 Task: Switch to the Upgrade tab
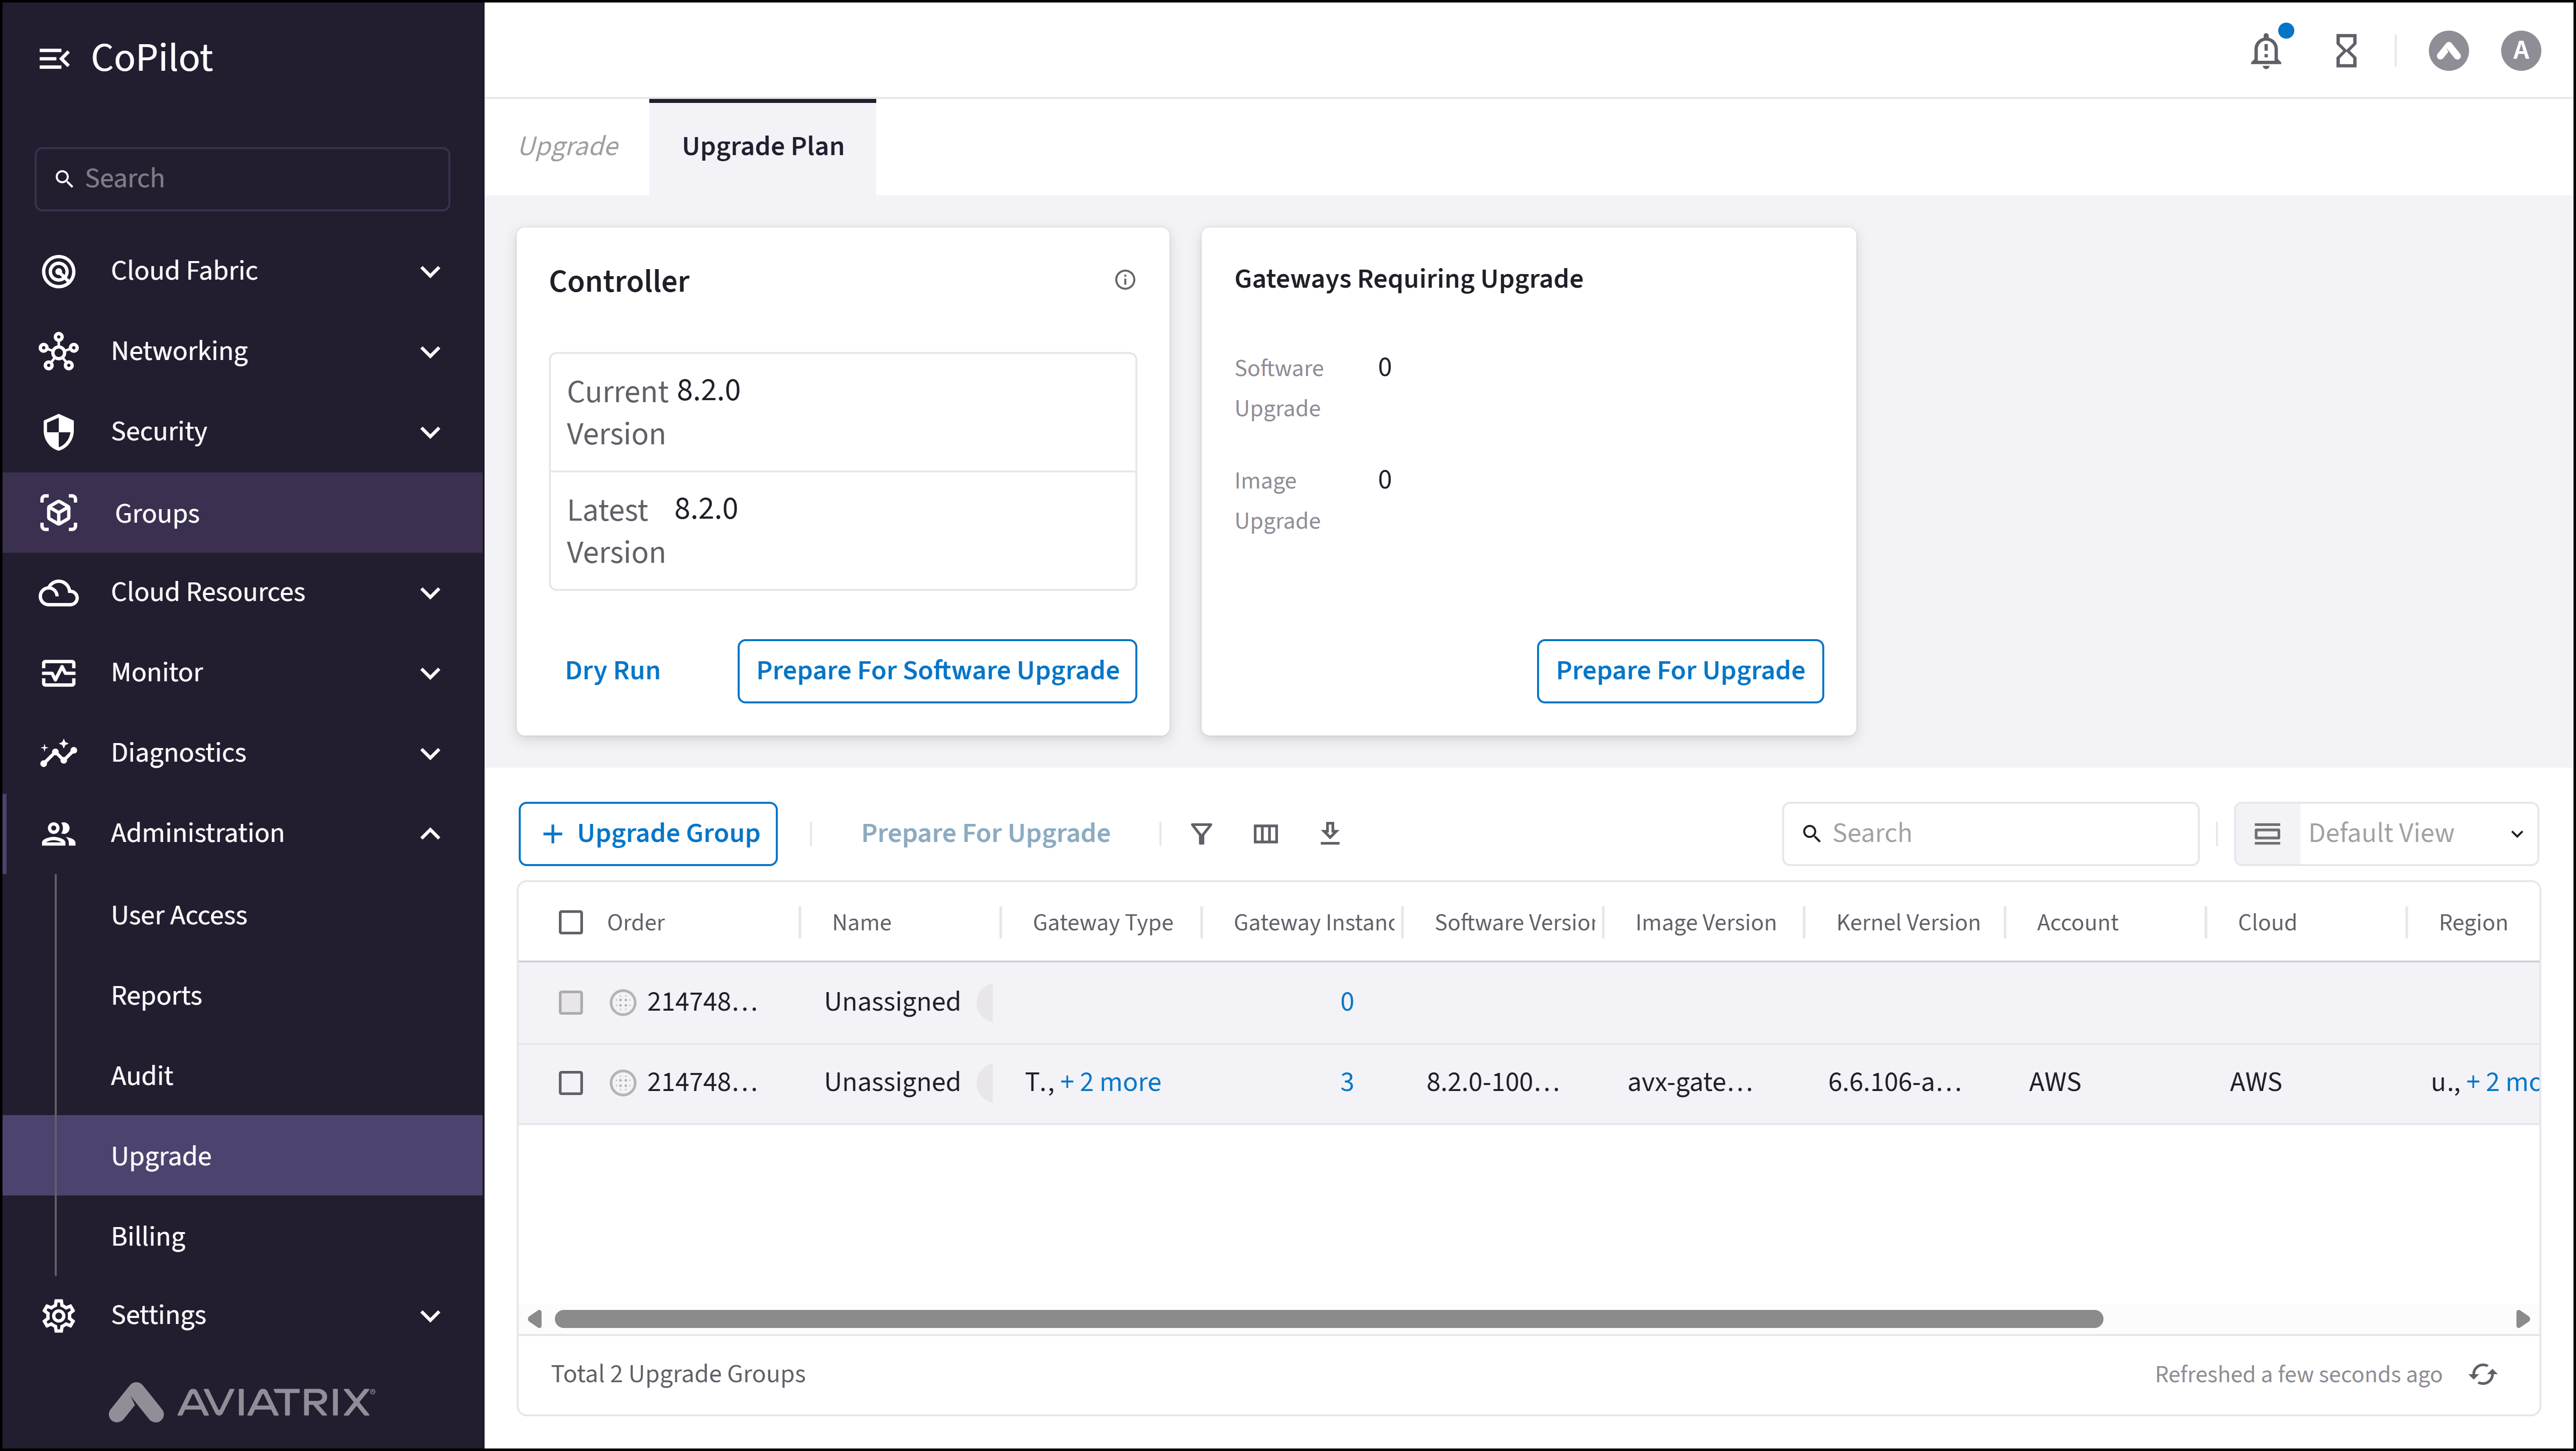tap(568, 146)
